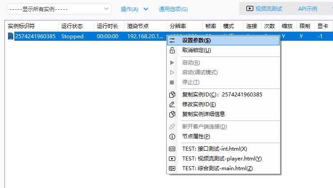Image resolution: width=333 pixels, height=188 pixels.
Task: Click the copy icon beside 复制实例详细信息
Action: 173,114
